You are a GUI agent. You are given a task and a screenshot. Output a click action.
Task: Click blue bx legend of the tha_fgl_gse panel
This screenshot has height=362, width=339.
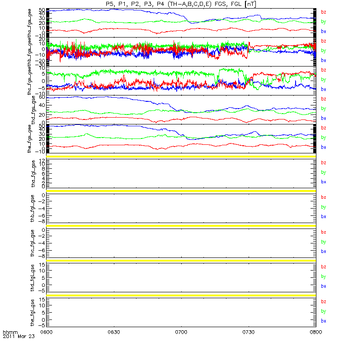click(324, 182)
